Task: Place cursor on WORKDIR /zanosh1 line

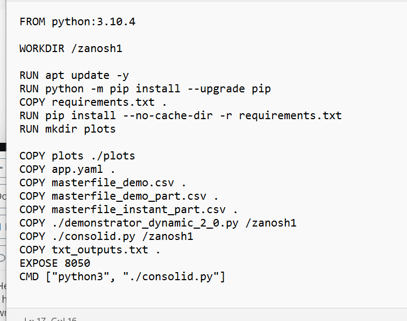Action: 70,49
